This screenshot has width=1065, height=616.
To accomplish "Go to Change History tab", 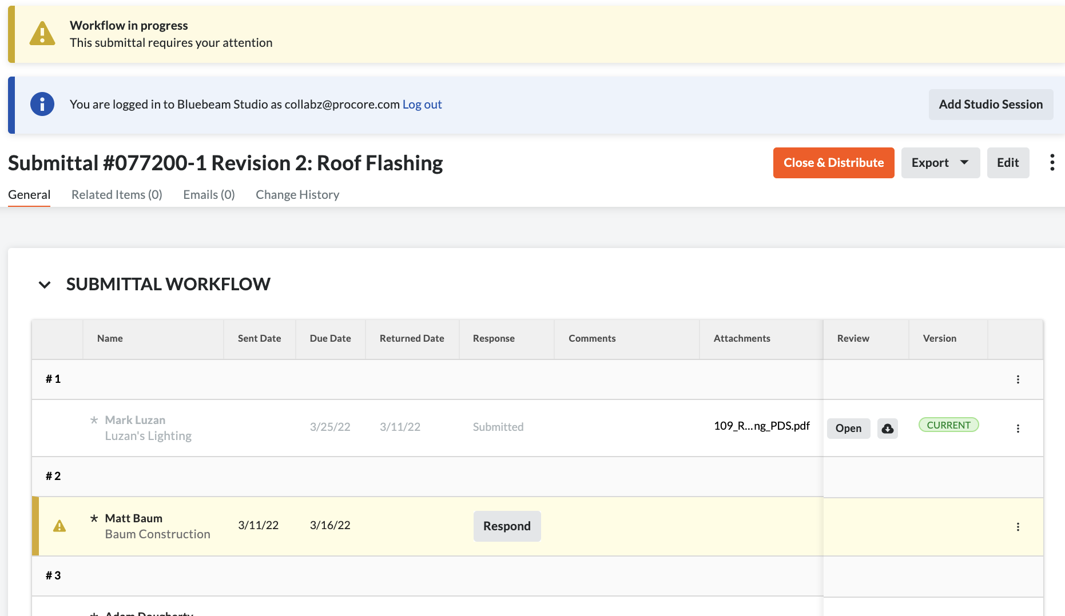I will 297,195.
